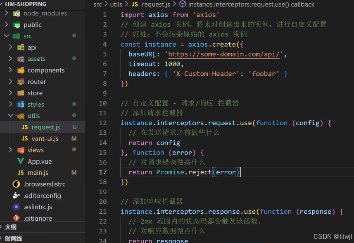The image size is (354, 243).
Task: Click utils in the breadcrumb path
Action: point(116,4)
